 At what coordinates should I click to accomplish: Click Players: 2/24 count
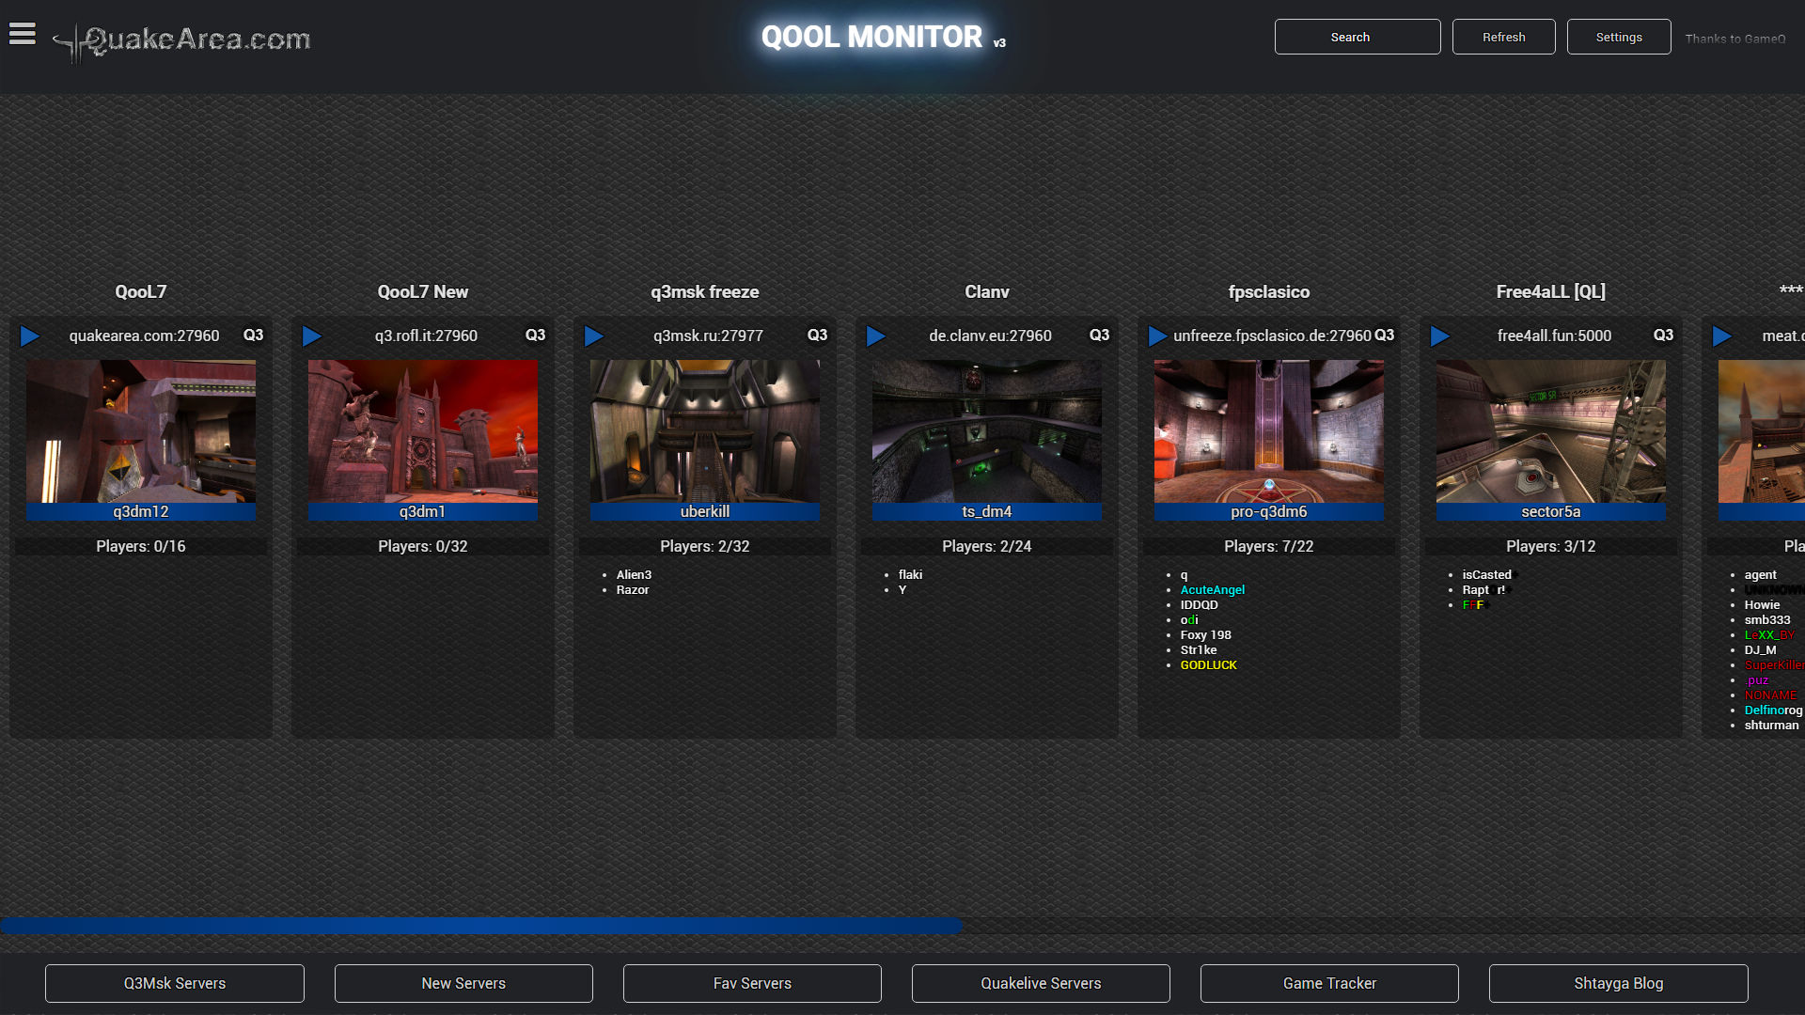click(x=987, y=546)
